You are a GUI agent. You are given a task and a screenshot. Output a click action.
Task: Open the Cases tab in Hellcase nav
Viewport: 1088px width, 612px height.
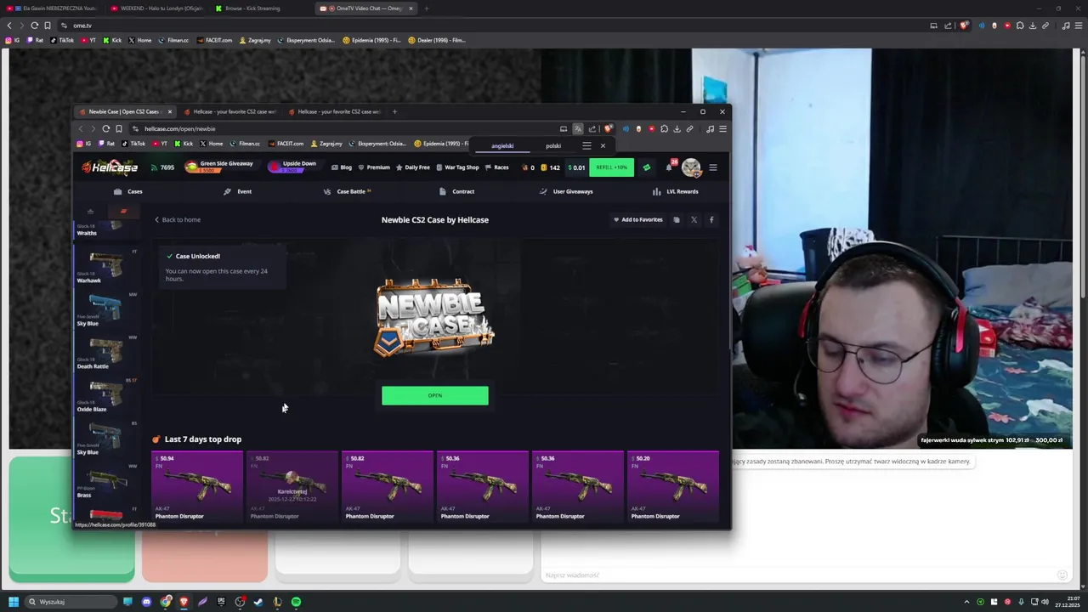tap(128, 191)
